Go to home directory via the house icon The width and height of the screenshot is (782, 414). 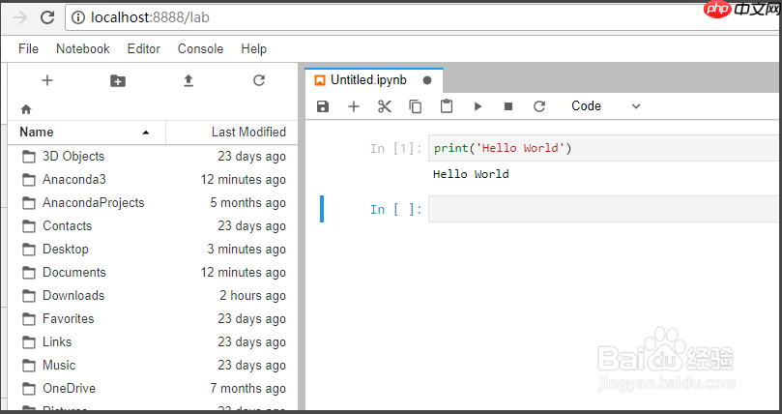click(26, 109)
